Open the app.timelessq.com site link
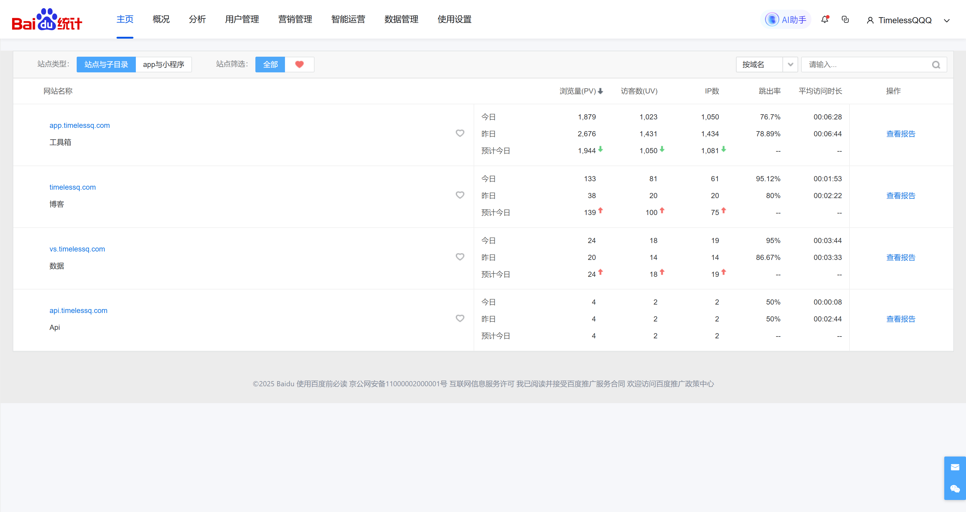966x512 pixels. pyautogui.click(x=79, y=125)
